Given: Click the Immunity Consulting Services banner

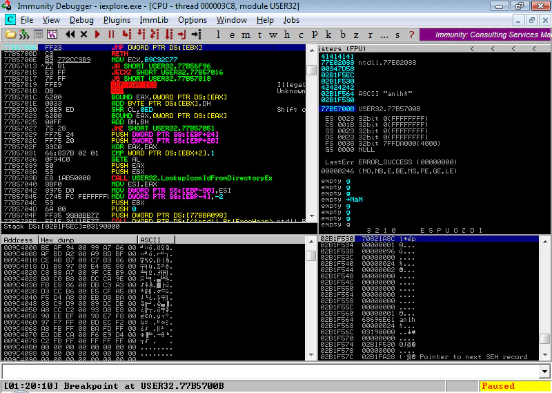Looking at the screenshot, I should 486,35.
